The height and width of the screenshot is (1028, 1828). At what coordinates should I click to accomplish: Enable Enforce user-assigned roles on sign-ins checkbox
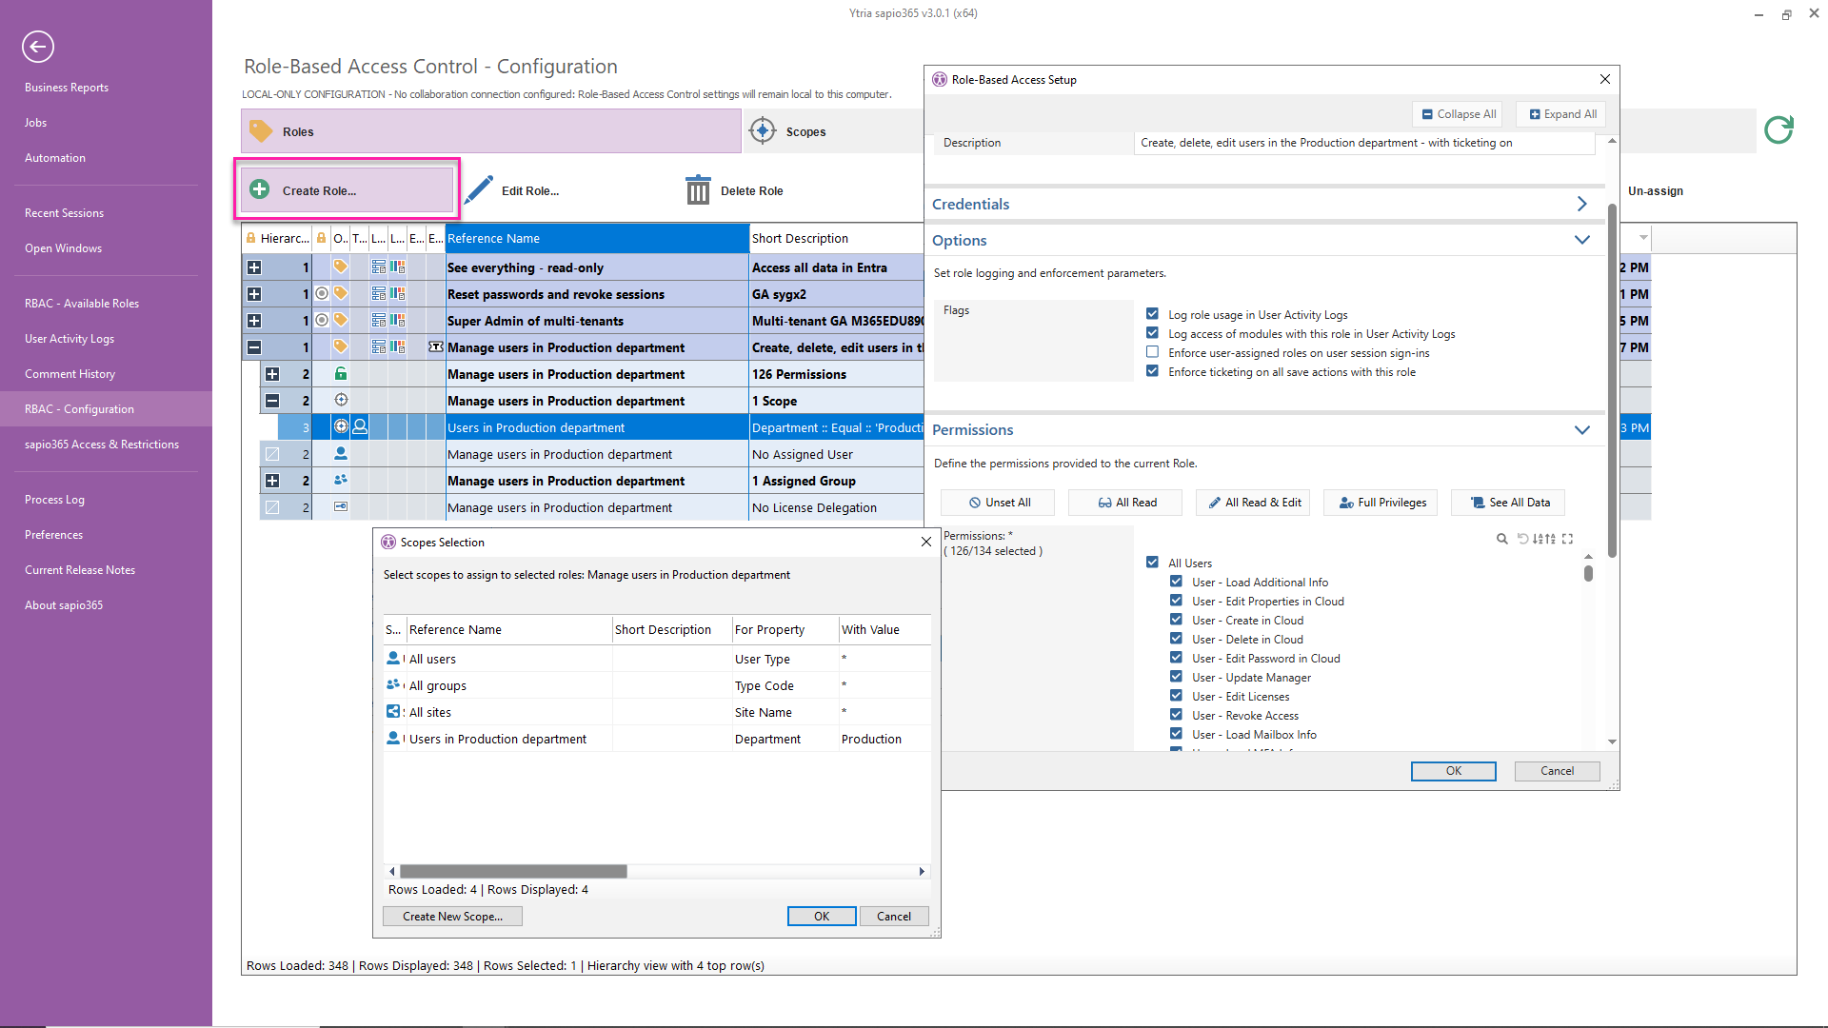click(1152, 353)
